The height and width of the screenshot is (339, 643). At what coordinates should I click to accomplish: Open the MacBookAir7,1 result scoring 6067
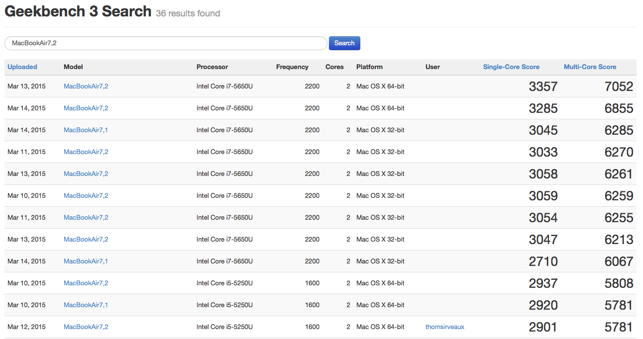[x=86, y=261]
